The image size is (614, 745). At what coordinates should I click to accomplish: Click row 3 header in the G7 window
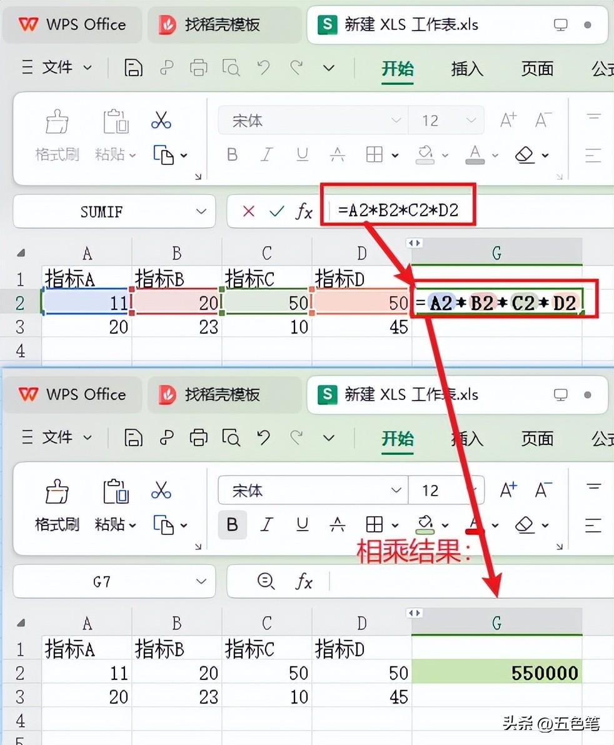click(20, 696)
